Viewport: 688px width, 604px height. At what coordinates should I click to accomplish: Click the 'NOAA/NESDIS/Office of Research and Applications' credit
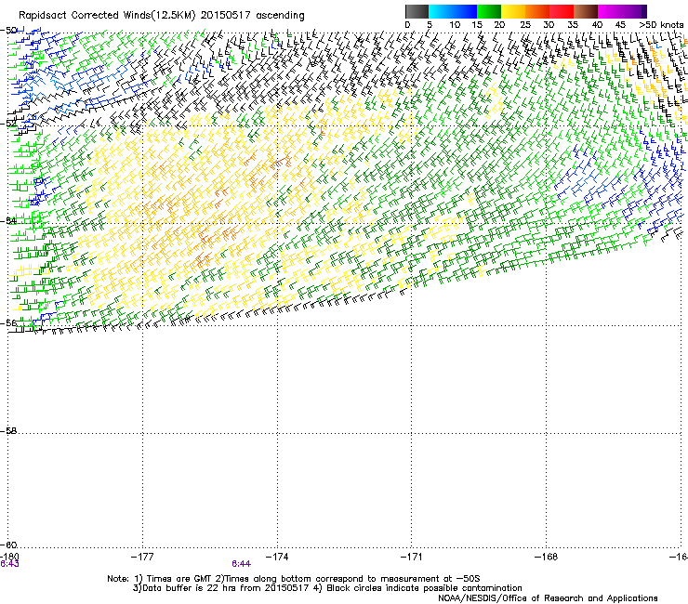point(548,598)
